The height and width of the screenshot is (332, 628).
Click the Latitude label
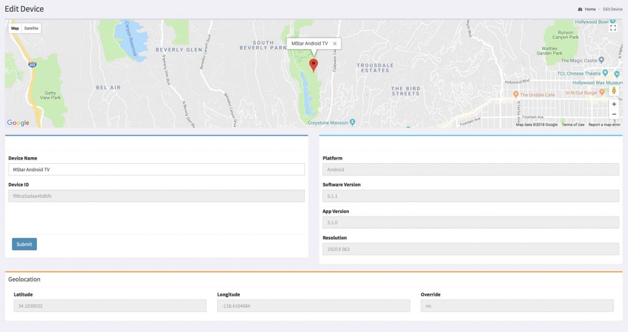tap(23, 295)
